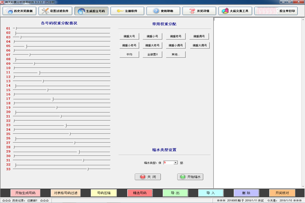Open the 其他... custom weight option
The width and height of the screenshot is (305, 203).
(176, 54)
